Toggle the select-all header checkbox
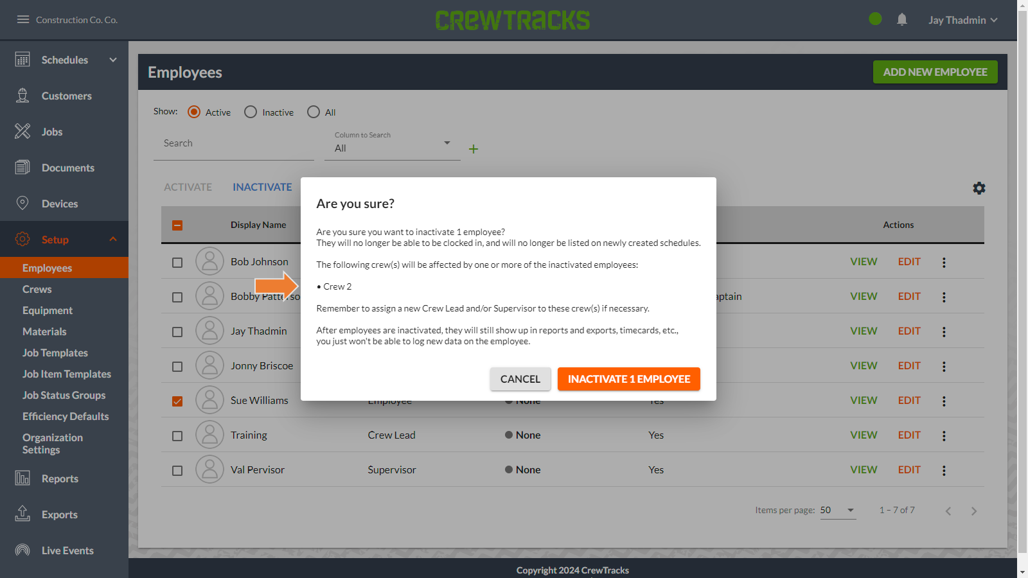 coord(177,225)
